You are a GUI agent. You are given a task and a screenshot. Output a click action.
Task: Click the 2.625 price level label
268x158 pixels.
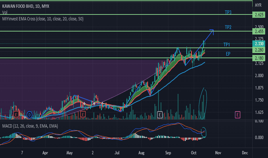tap(259, 15)
